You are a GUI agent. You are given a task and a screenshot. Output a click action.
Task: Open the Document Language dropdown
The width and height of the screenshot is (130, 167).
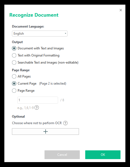click(x=40, y=34)
